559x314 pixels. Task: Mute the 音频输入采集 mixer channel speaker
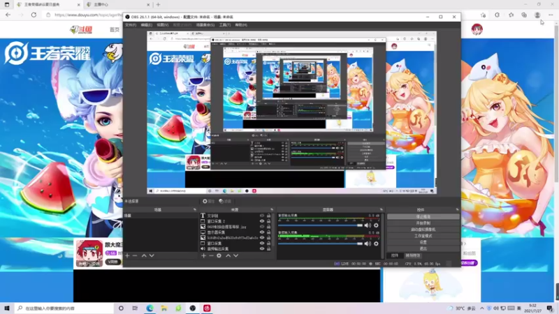(x=368, y=244)
